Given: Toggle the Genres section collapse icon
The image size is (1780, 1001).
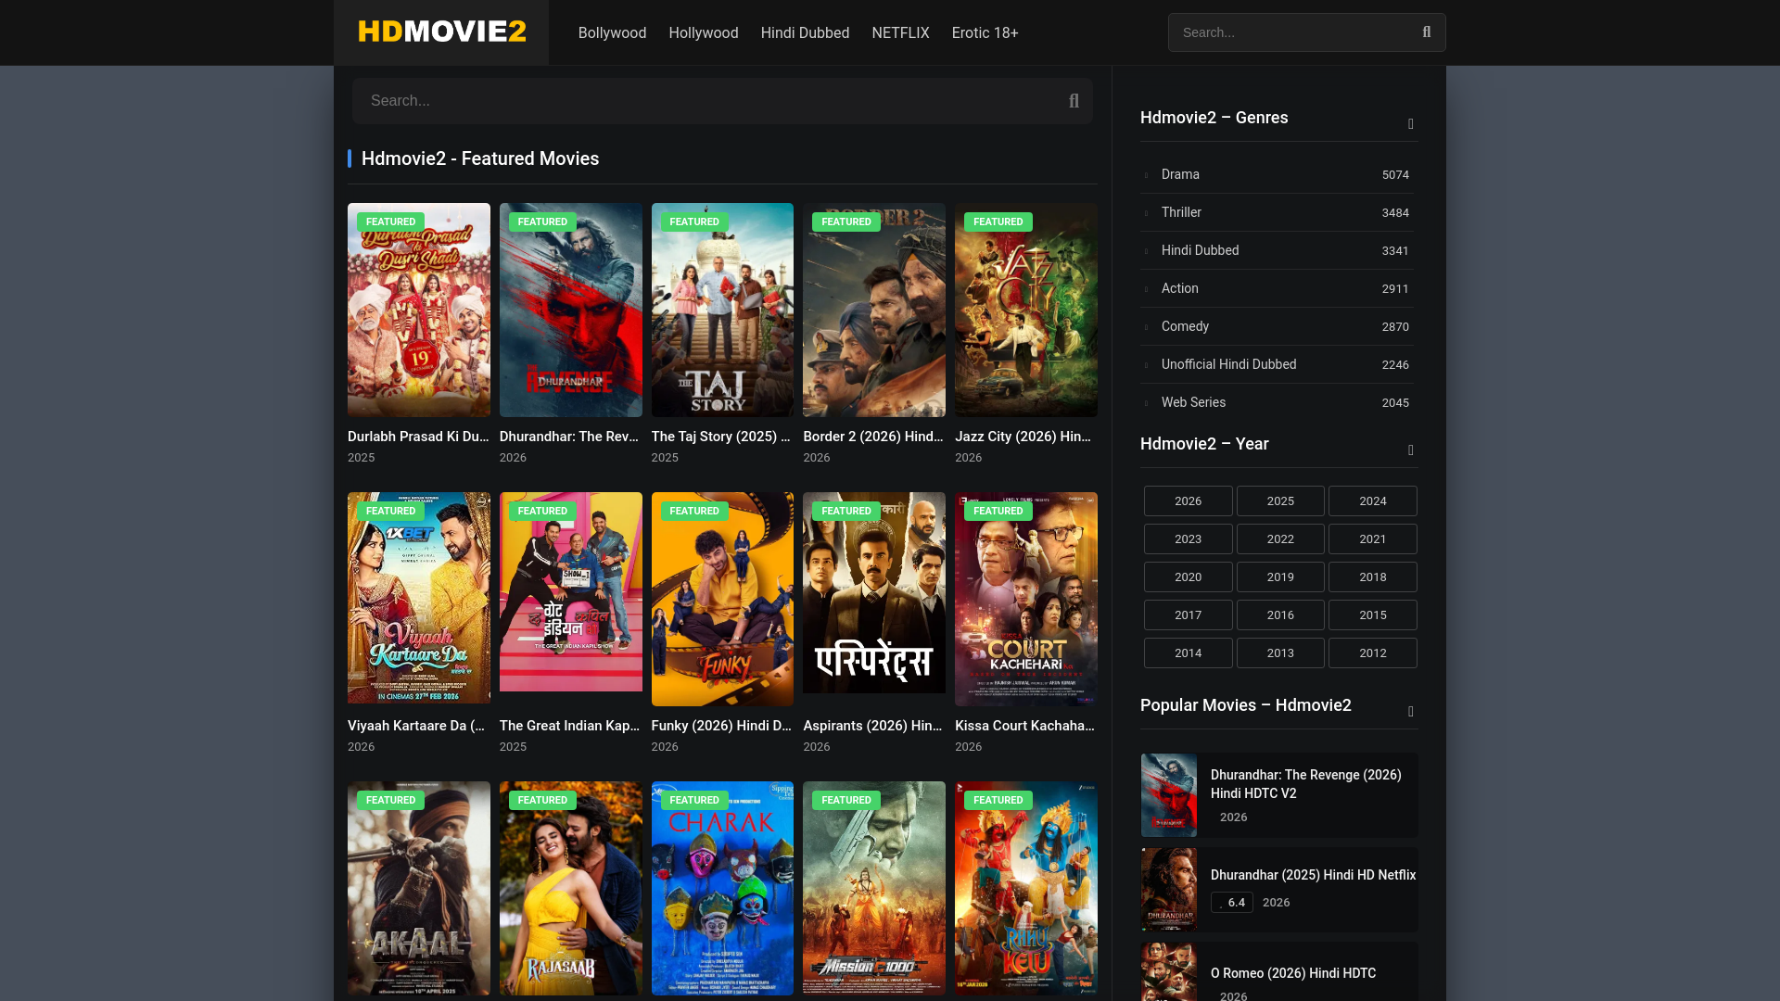Looking at the screenshot, I should click(1411, 123).
